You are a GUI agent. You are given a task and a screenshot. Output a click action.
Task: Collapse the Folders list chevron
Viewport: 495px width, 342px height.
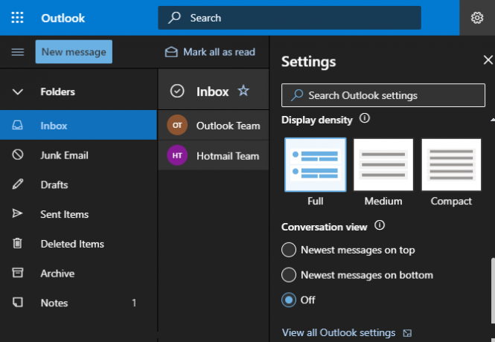[18, 91]
